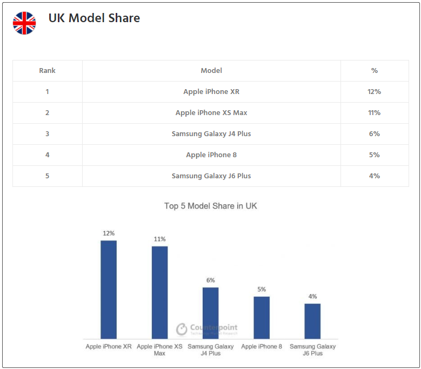Click the Apple iPhone 8 axis label

[x=262, y=346]
